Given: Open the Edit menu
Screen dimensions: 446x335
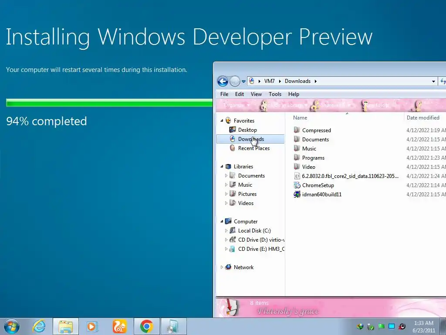Looking at the screenshot, I should 239,94.
